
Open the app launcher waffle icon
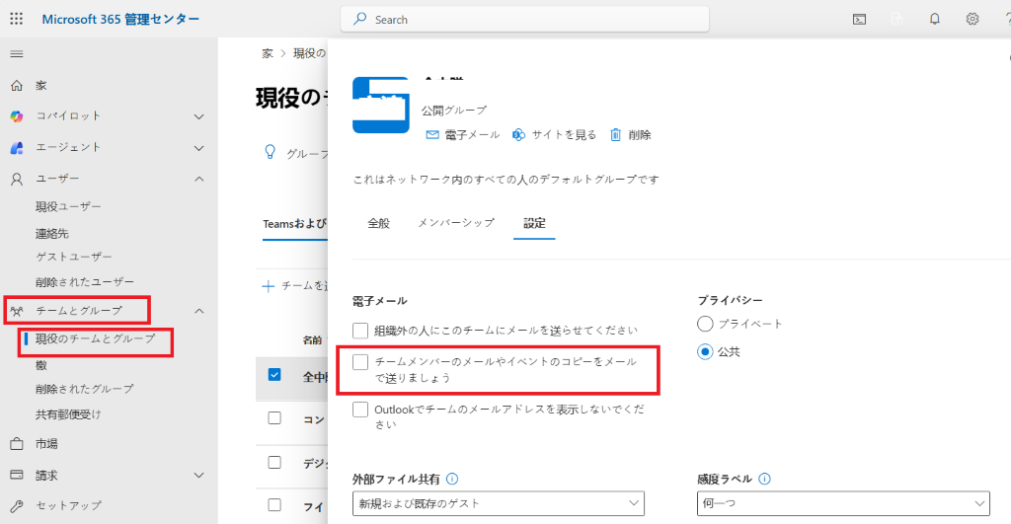tap(16, 20)
